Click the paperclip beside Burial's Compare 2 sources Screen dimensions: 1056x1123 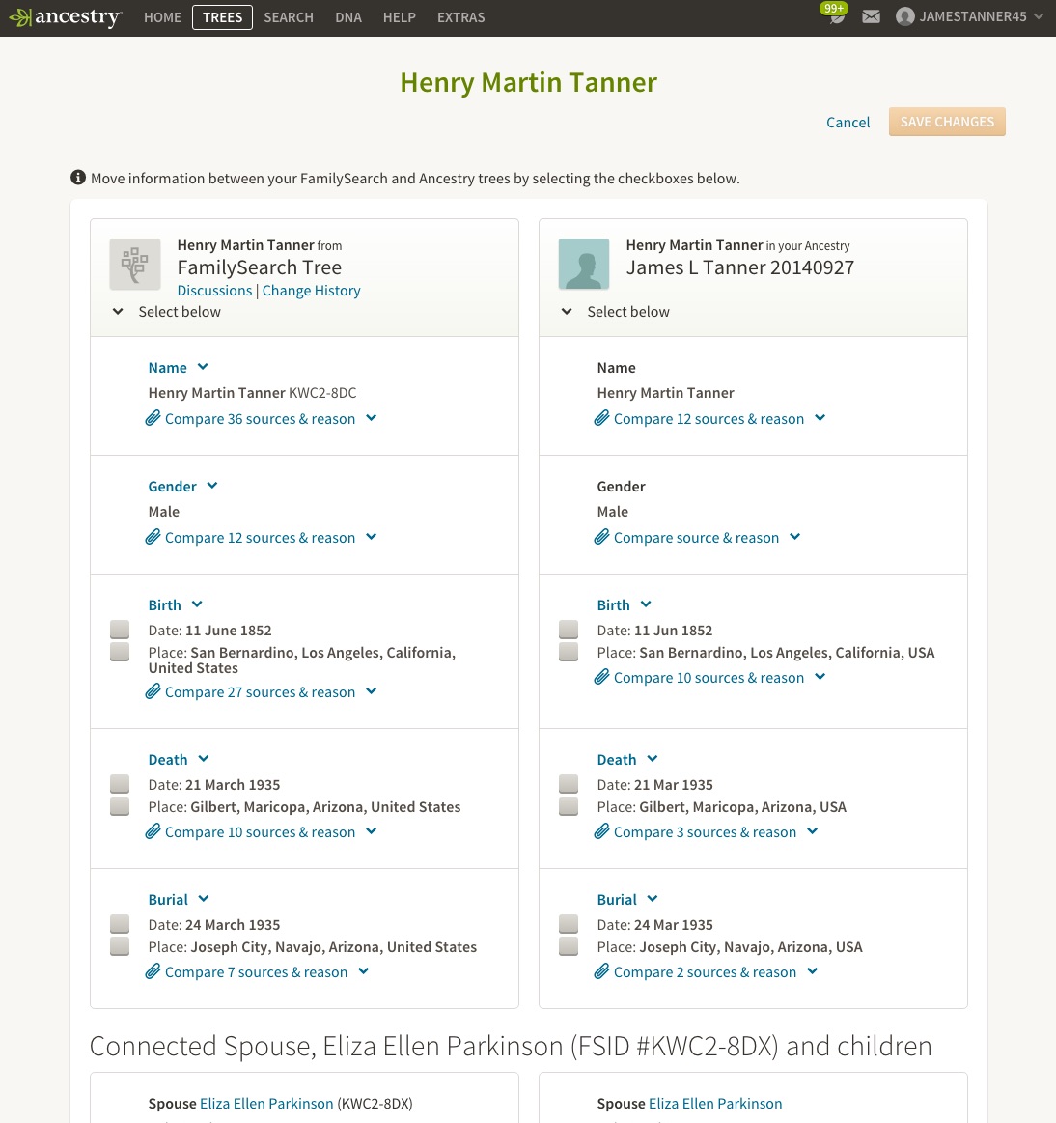click(601, 970)
